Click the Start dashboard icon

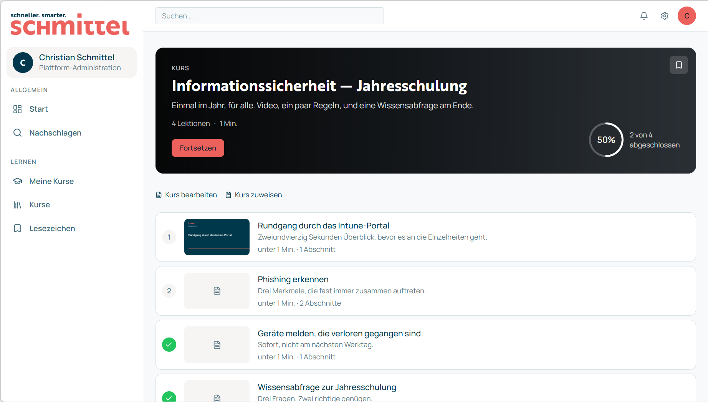pyautogui.click(x=17, y=109)
